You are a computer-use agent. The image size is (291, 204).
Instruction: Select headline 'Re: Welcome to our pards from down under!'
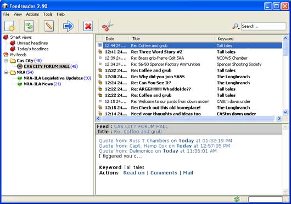click(170, 101)
